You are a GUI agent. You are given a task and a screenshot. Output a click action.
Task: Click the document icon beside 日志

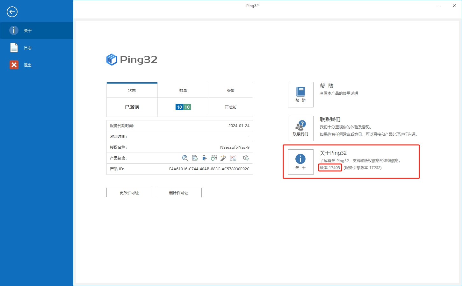pyautogui.click(x=14, y=48)
